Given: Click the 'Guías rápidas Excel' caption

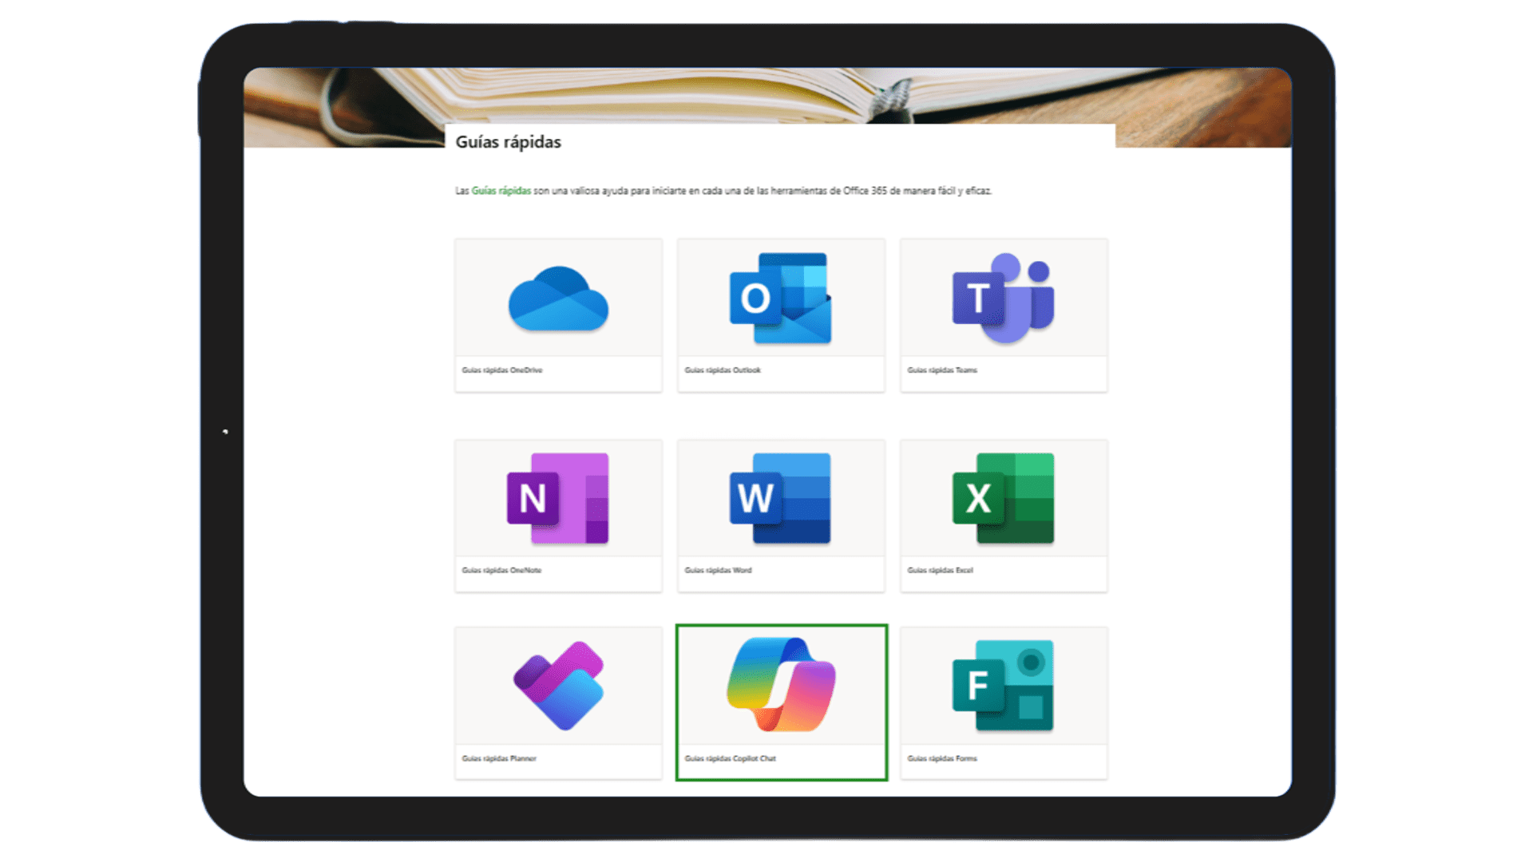Looking at the screenshot, I should (x=940, y=571).
